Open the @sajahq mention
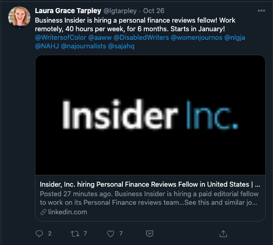This screenshot has height=245, width=273. tap(121, 46)
